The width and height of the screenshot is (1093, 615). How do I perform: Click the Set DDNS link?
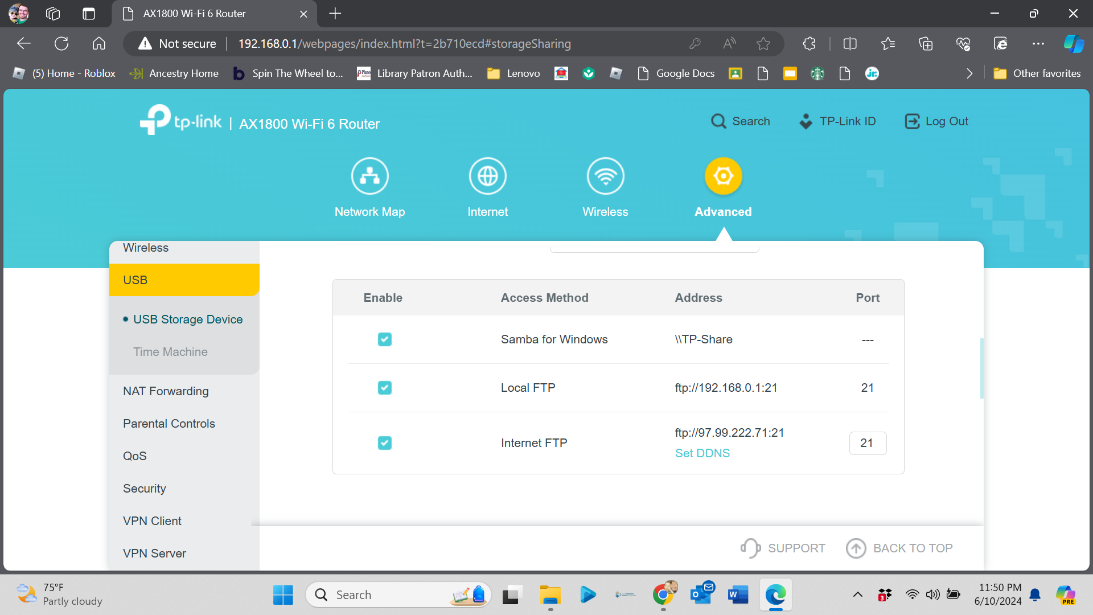[702, 453]
